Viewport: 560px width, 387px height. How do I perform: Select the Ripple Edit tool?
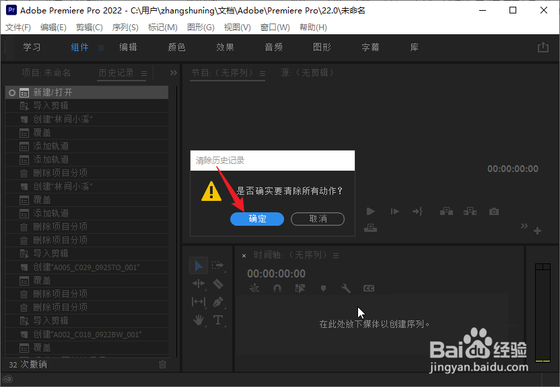(199, 284)
